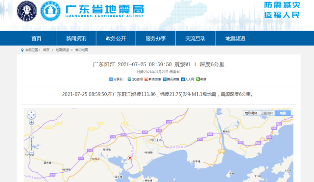Switch map to 卫星混合 view
Viewport: 314px width, 182px height.
point(267,113)
